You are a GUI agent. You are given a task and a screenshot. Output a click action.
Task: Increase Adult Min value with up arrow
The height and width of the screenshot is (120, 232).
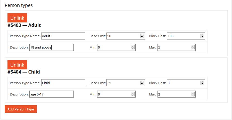tap(132, 46)
